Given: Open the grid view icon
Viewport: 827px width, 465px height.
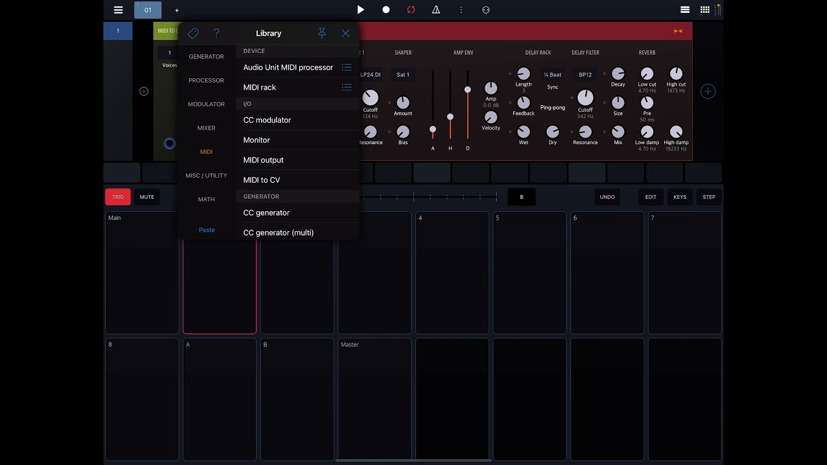Looking at the screenshot, I should point(705,10).
